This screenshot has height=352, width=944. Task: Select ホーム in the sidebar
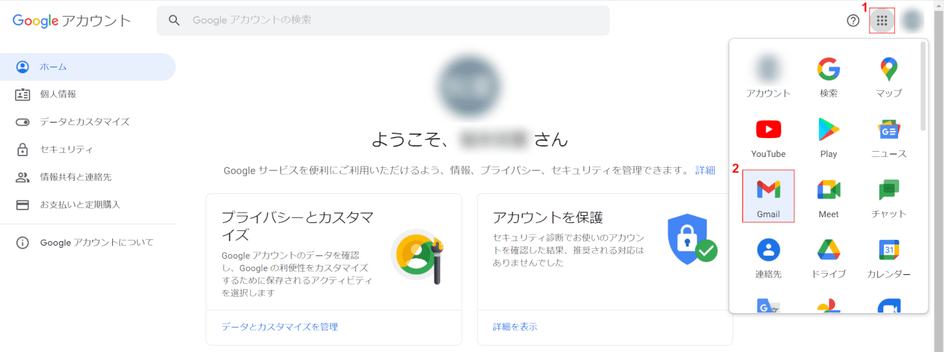[x=88, y=67]
